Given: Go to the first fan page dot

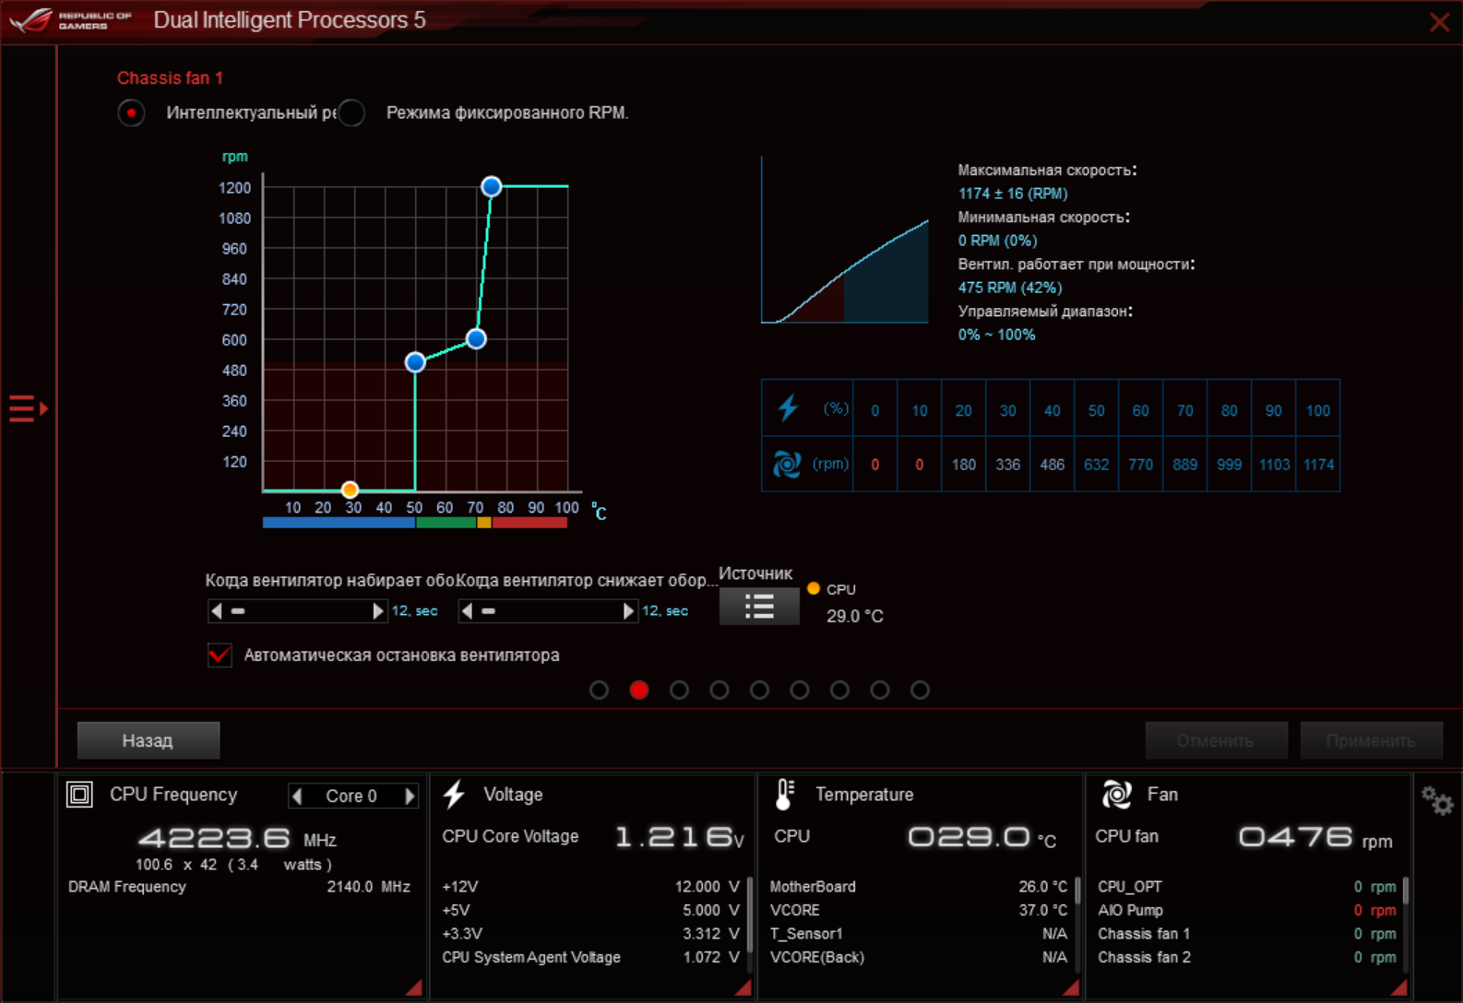Looking at the screenshot, I should [x=599, y=690].
